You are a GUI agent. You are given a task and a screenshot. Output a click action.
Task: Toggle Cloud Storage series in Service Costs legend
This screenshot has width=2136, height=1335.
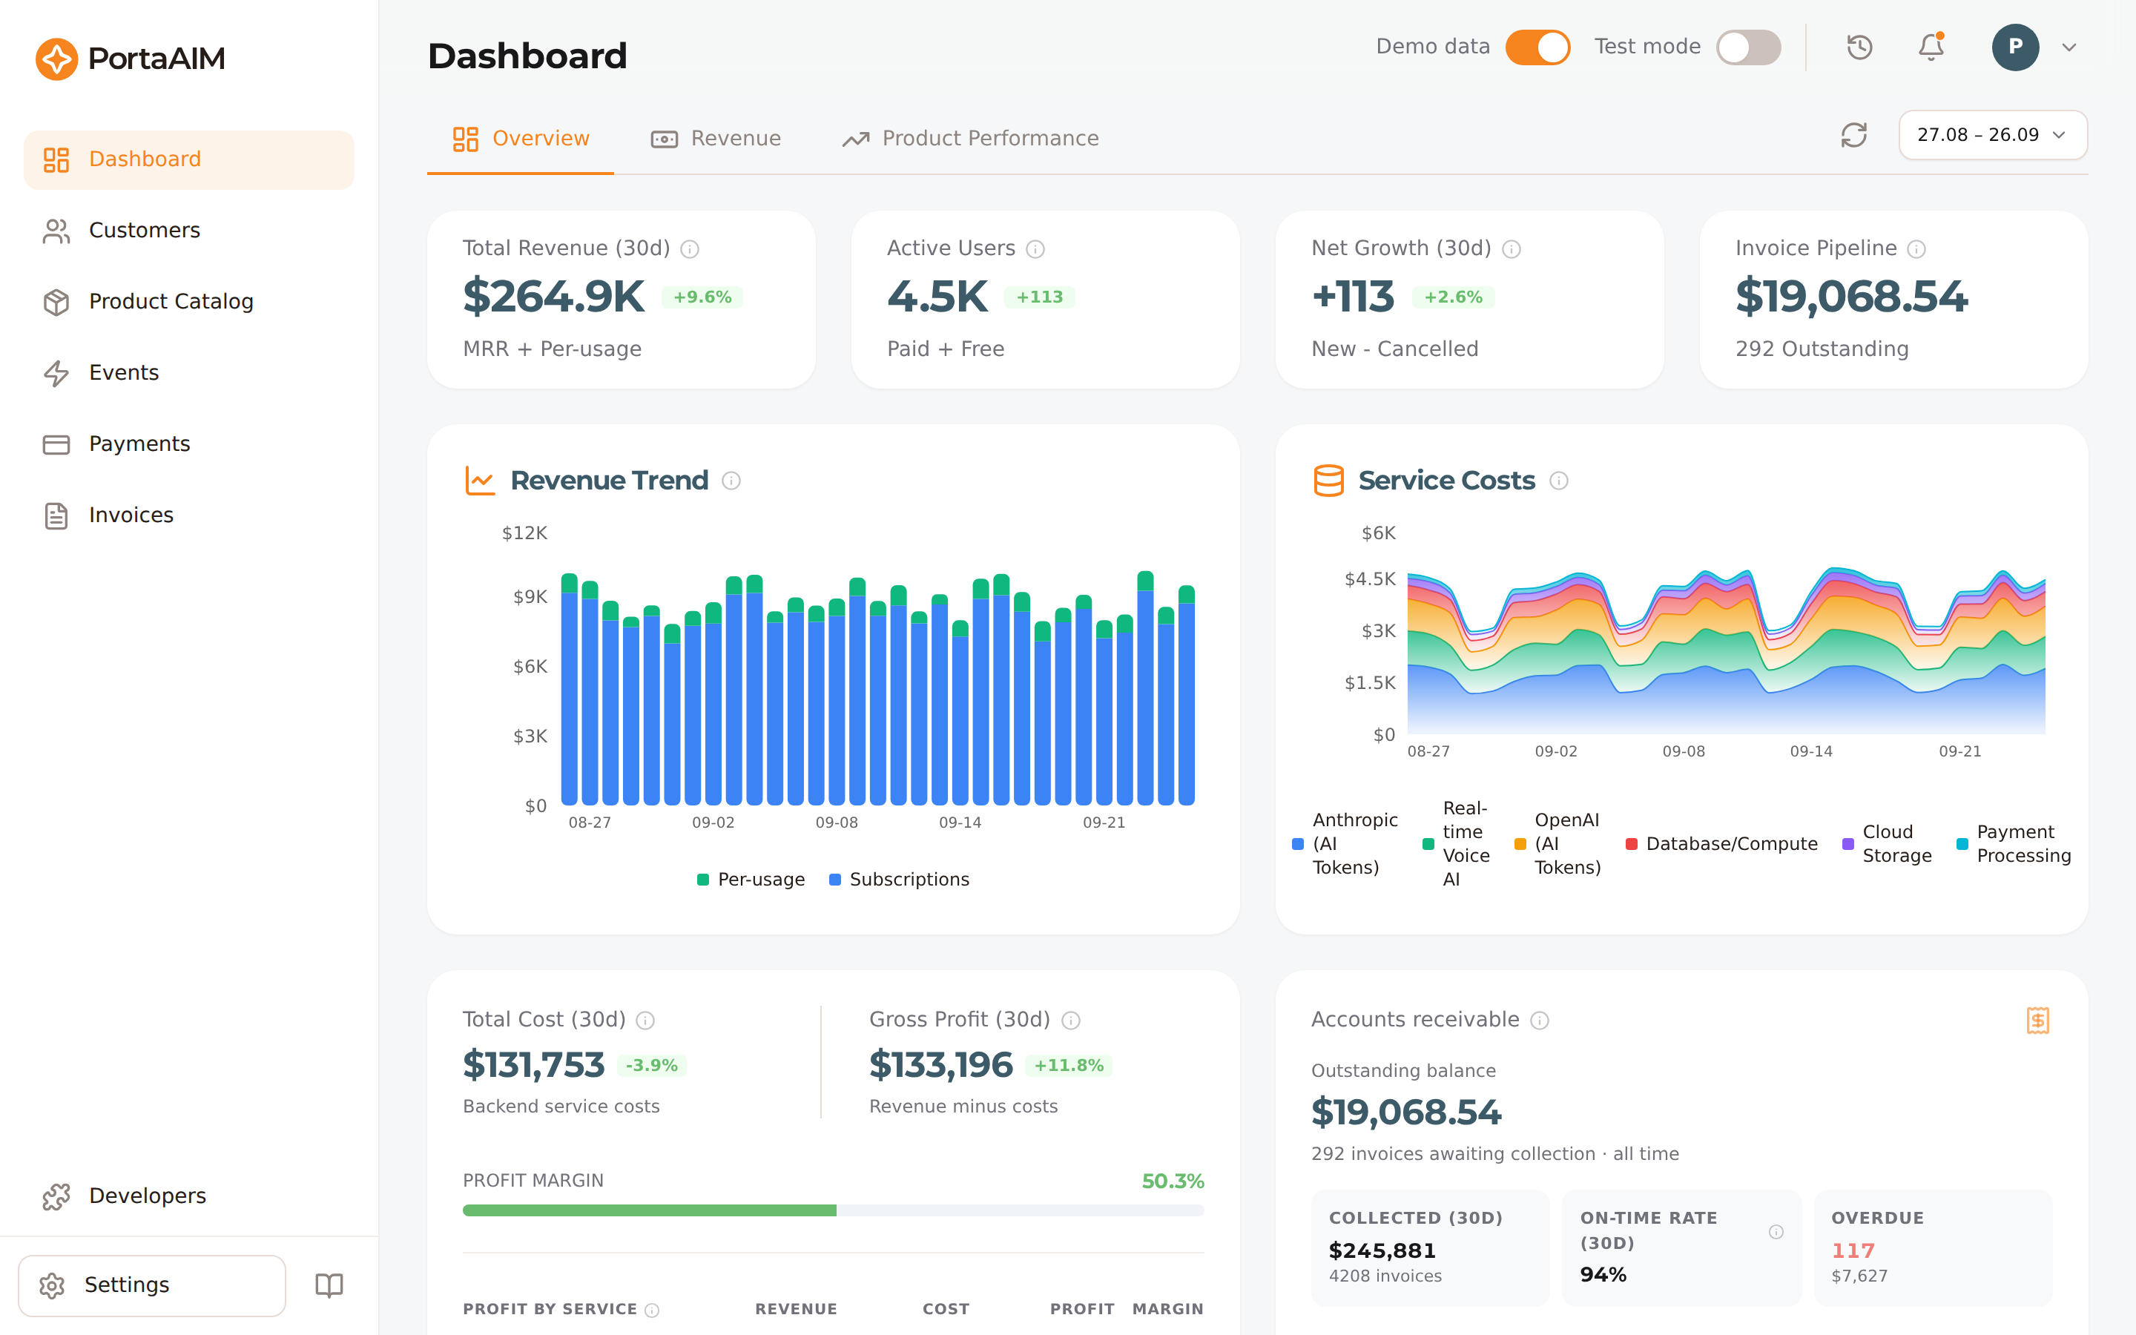tap(1887, 844)
